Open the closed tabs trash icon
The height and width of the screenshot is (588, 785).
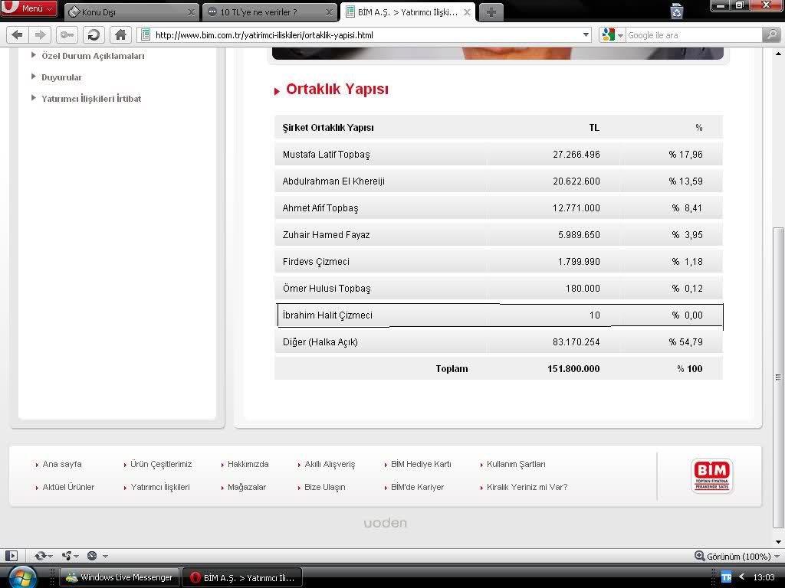coord(677,11)
